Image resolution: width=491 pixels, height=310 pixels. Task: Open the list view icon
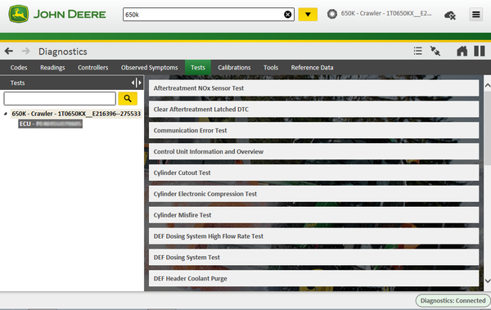417,51
